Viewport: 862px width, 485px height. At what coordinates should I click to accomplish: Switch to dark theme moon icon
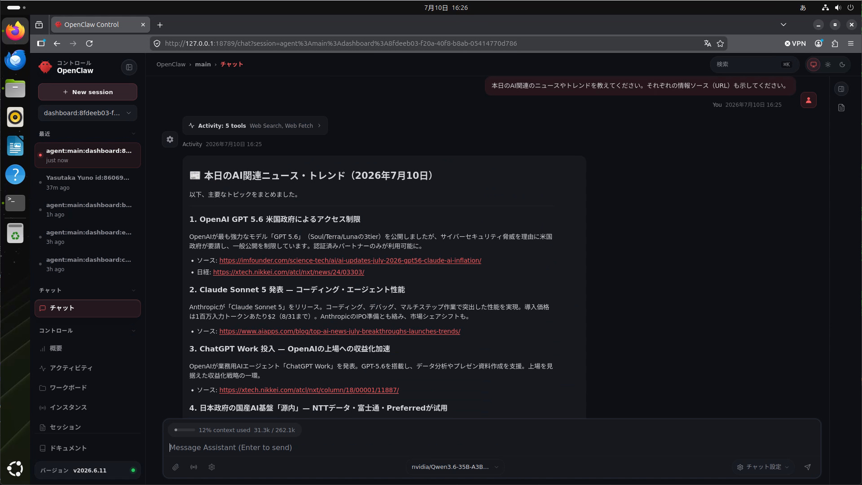coord(842,65)
